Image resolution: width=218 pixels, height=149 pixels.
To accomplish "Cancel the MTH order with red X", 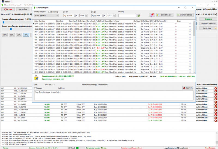I will (216, 99).
